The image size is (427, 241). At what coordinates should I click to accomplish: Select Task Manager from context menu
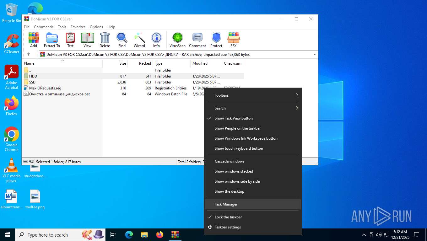click(253, 204)
